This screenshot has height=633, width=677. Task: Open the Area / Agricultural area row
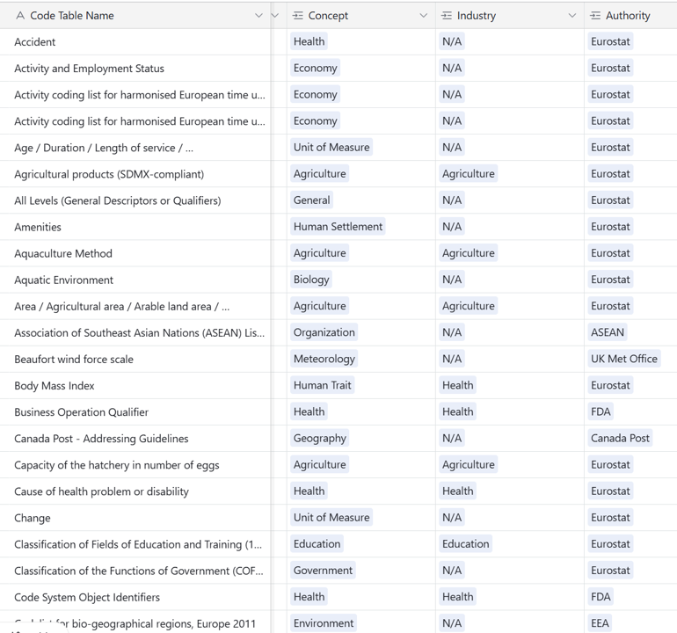click(x=121, y=306)
